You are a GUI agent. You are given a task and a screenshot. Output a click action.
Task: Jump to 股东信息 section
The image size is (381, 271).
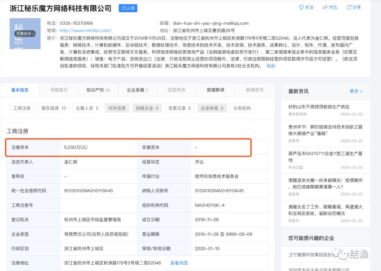[x=54, y=108]
